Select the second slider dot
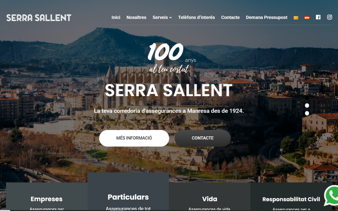This screenshot has height=211, width=338. tap(307, 105)
